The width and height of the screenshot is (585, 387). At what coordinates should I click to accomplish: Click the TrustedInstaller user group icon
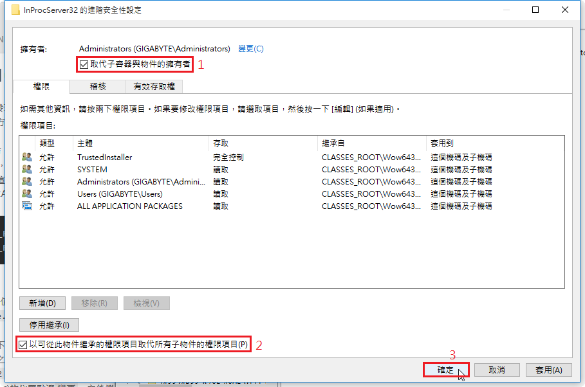[x=27, y=157]
